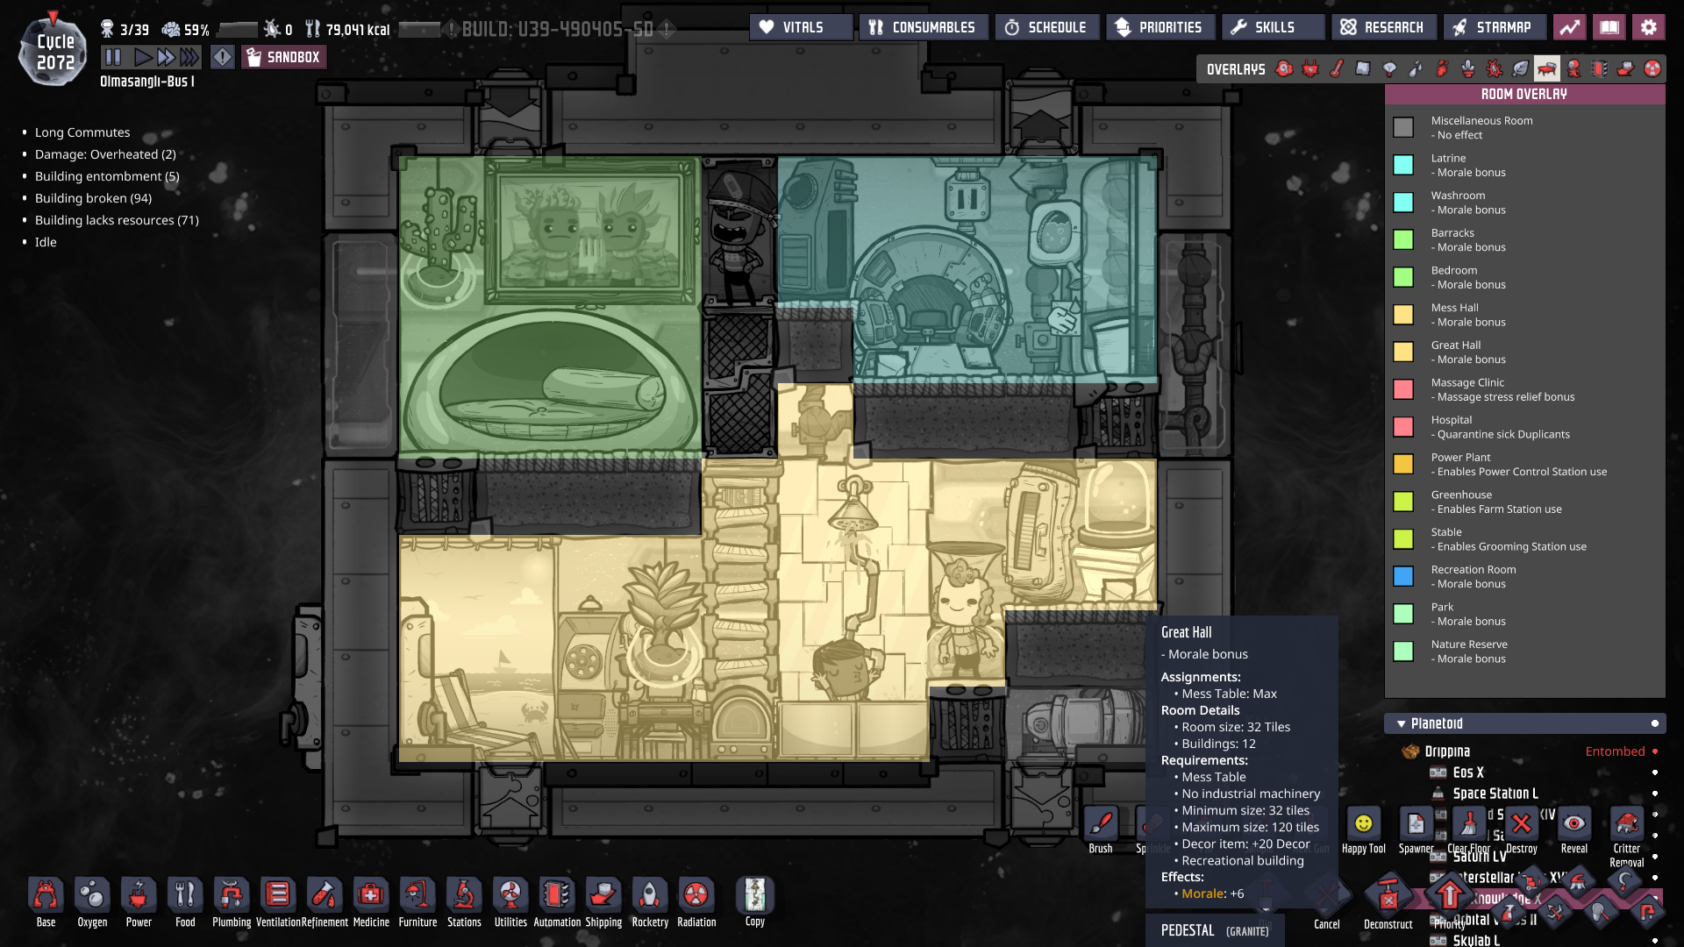Click the Great Hall color swatch
Screen dimensions: 1684x947
tap(1403, 352)
